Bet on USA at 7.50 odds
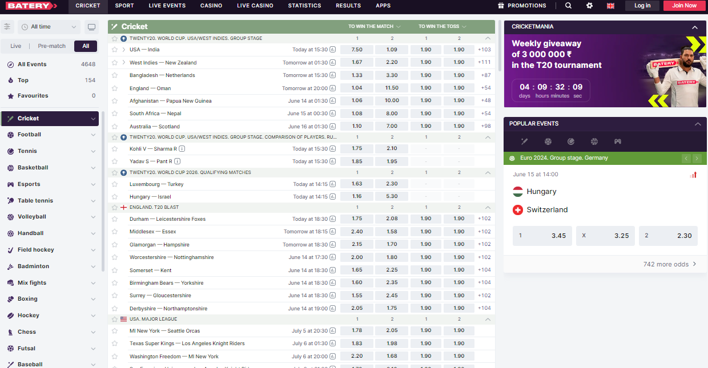Viewport: 708px width, 368px height. 357,50
